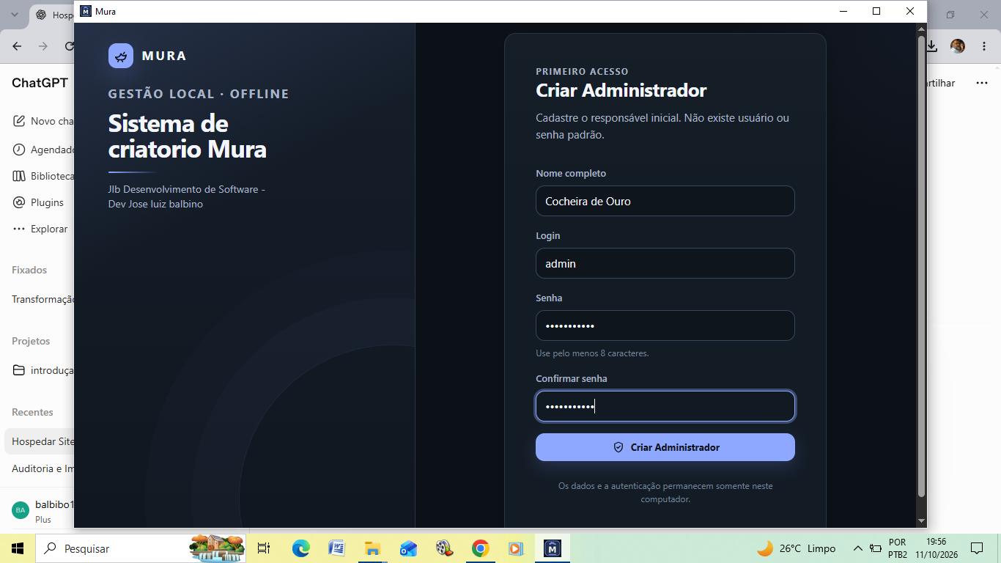Viewport: 1001px width, 563px height.
Task: Open Biblioteca in ChatGPT sidebar
Action: click(44, 176)
